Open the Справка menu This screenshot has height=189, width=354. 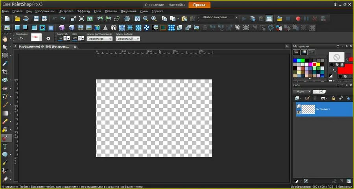tap(158, 11)
